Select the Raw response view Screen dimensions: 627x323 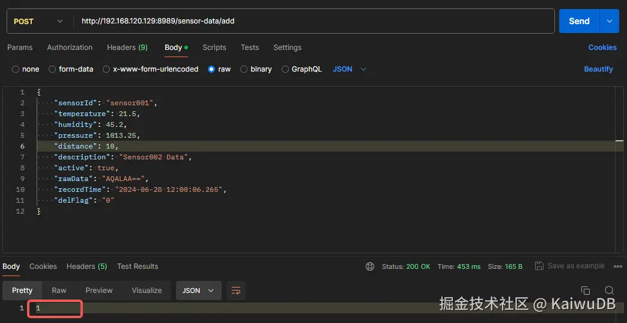pos(59,290)
